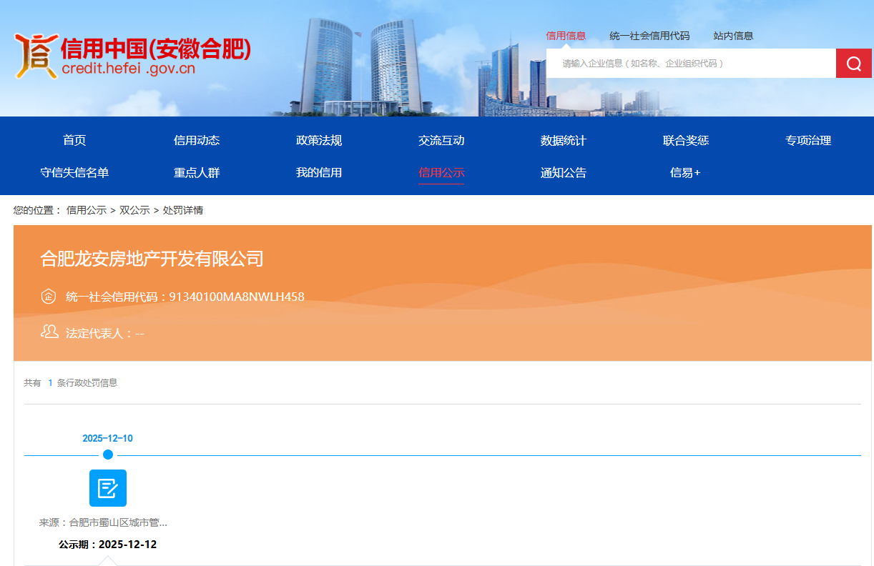Click the magnifier search icon

[854, 63]
